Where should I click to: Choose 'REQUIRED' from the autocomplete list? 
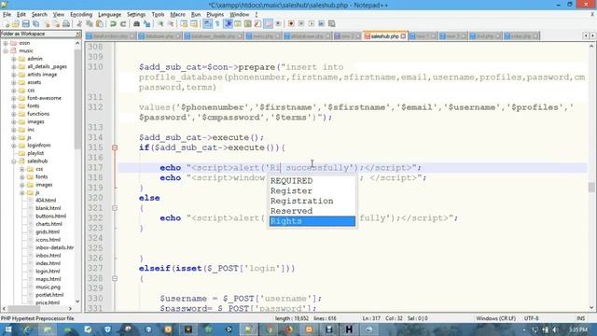312,181
